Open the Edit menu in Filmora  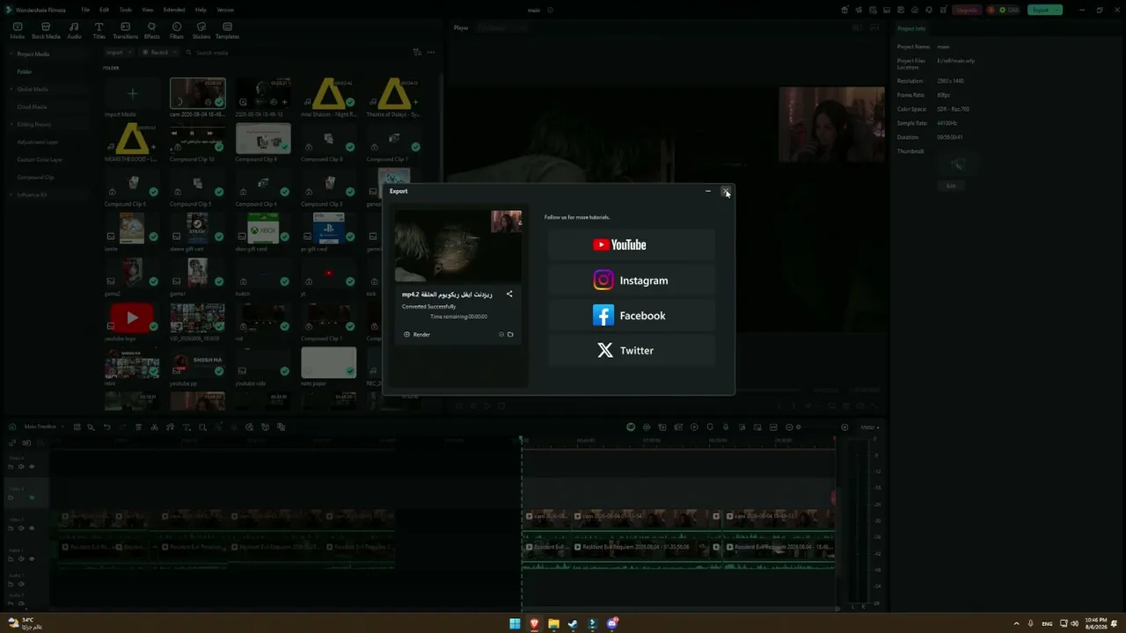pos(104,10)
